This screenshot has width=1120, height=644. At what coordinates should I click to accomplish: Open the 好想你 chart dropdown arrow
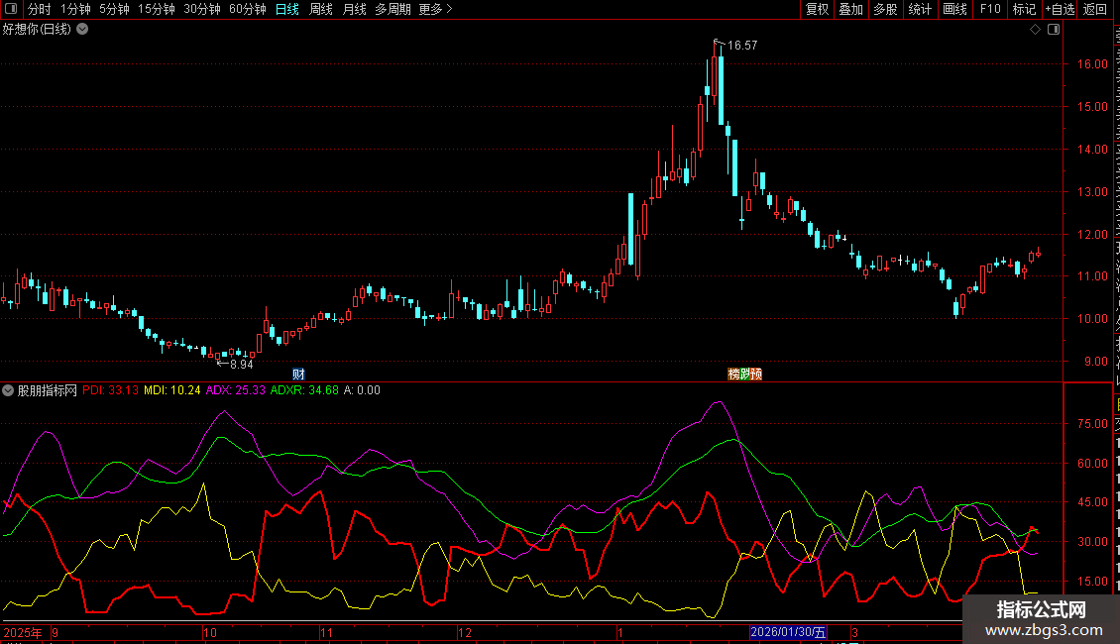coord(82,29)
